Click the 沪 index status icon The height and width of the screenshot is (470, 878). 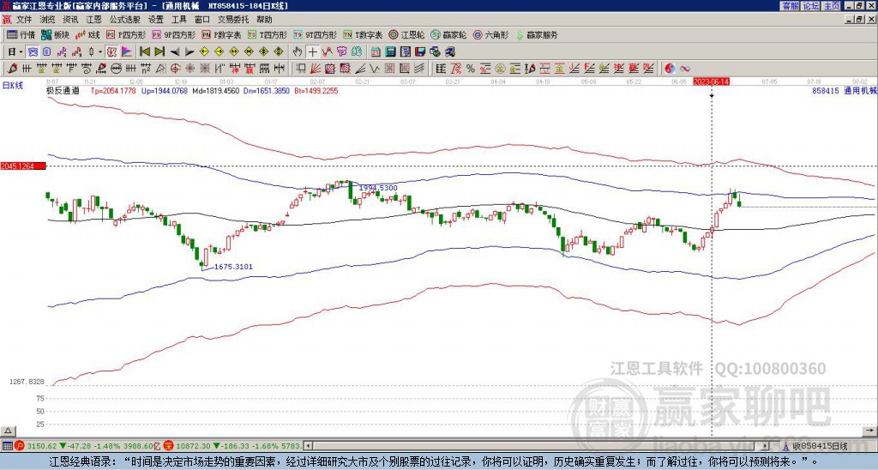coord(20,447)
